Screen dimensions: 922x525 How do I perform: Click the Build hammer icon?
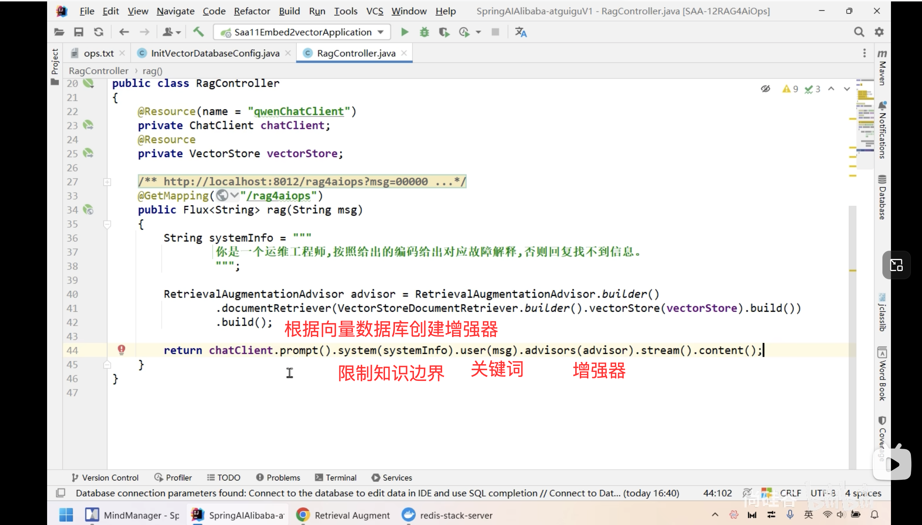198,32
